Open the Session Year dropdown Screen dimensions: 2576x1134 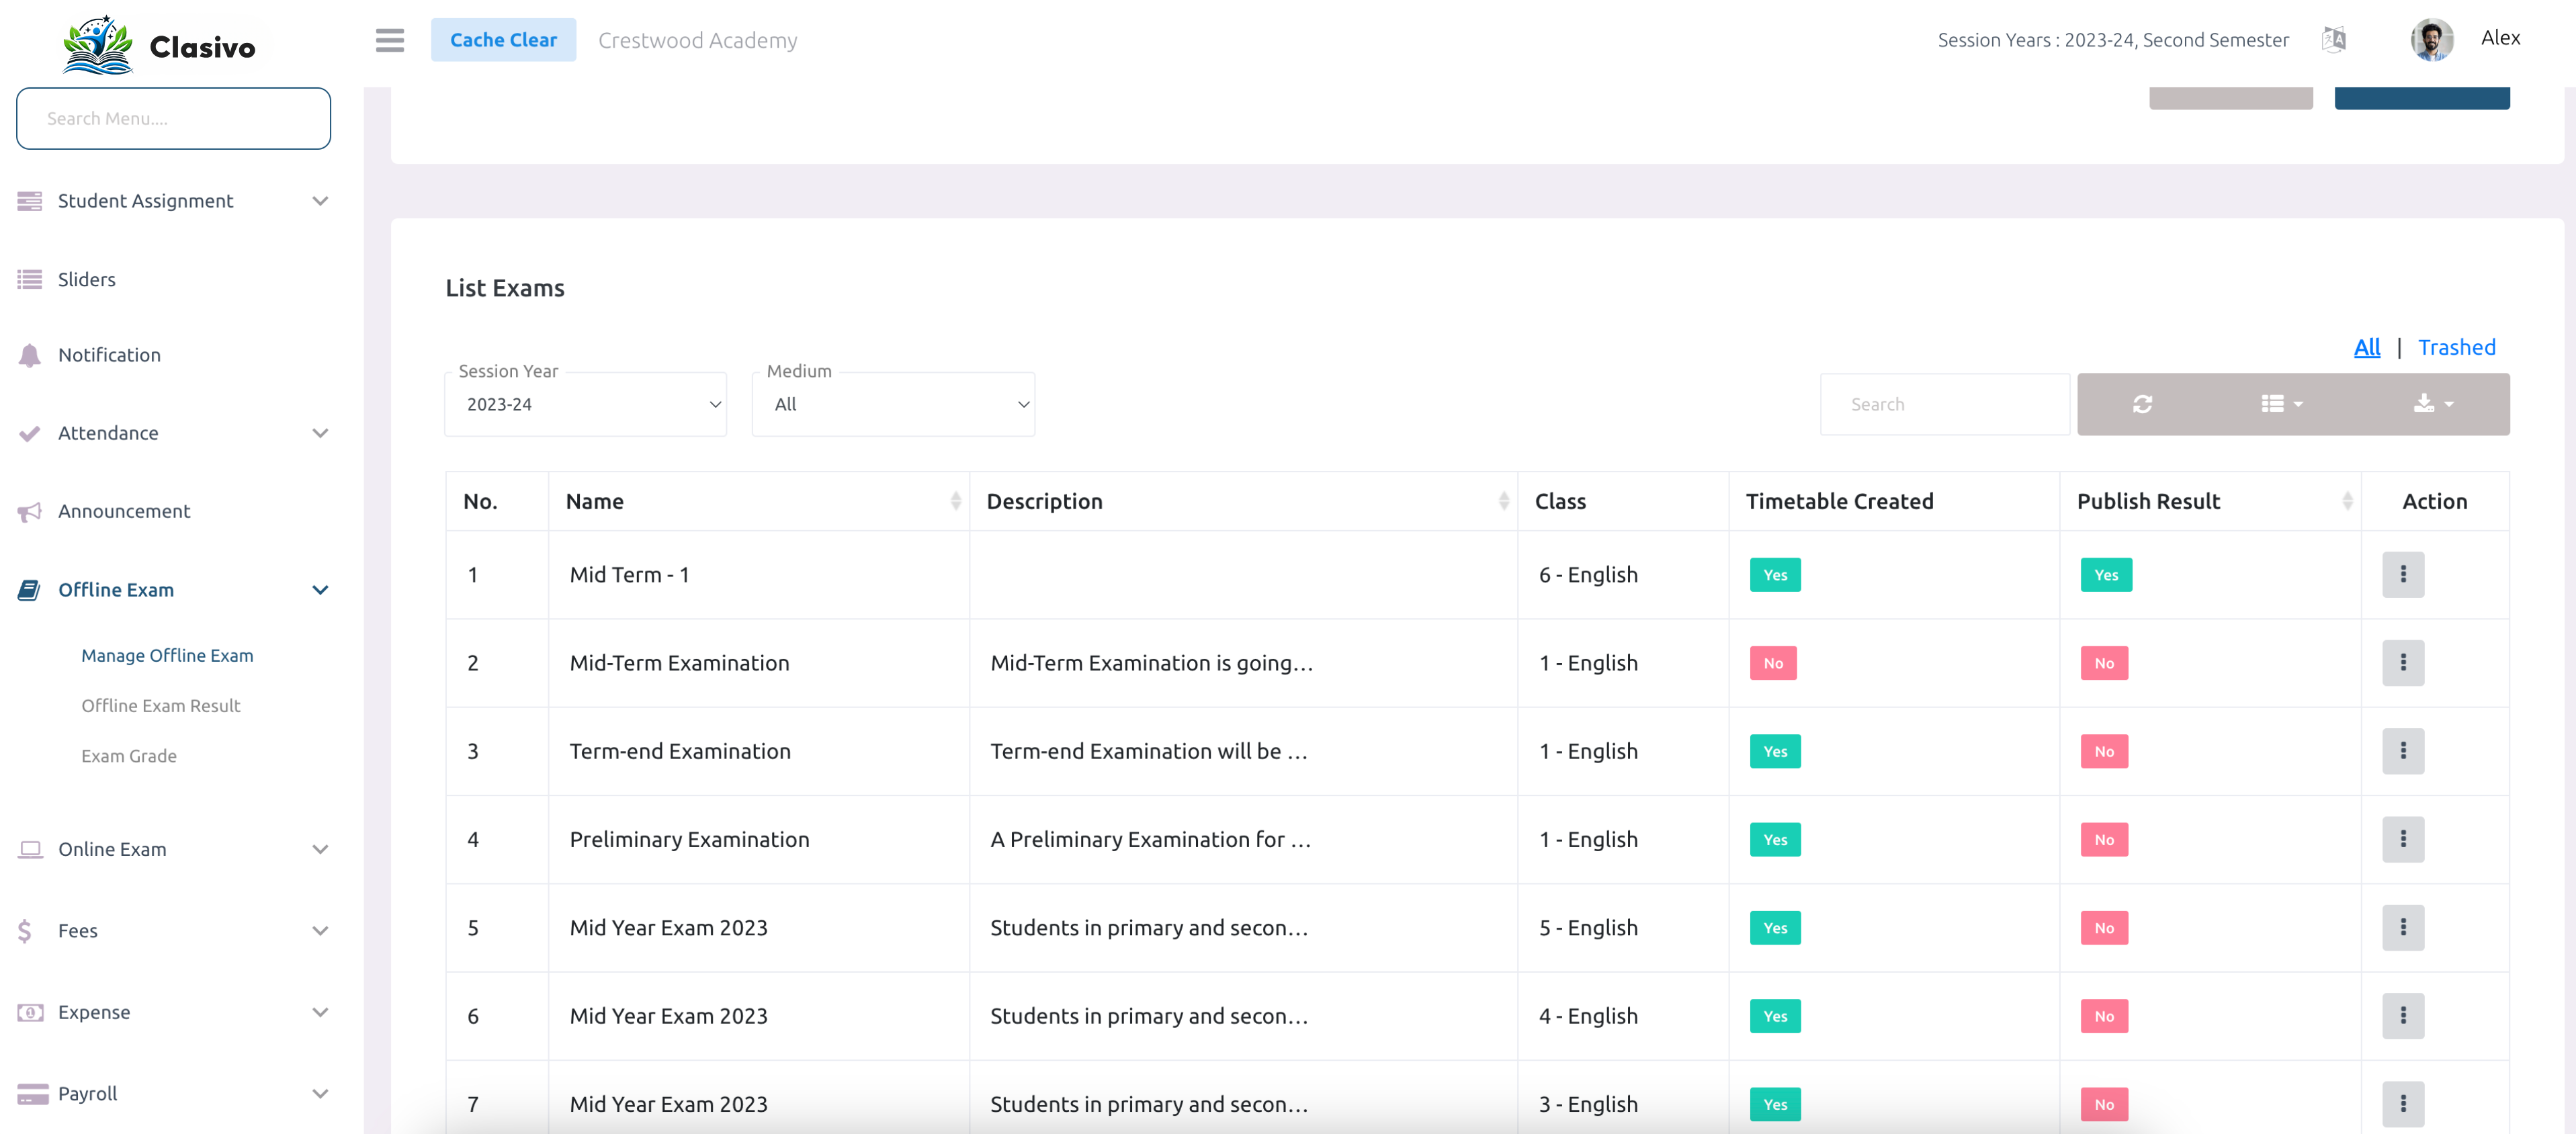click(585, 404)
